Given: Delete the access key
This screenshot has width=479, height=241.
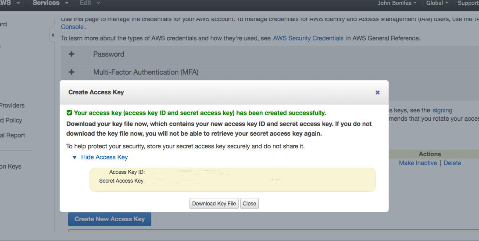Looking at the screenshot, I should [x=452, y=163].
